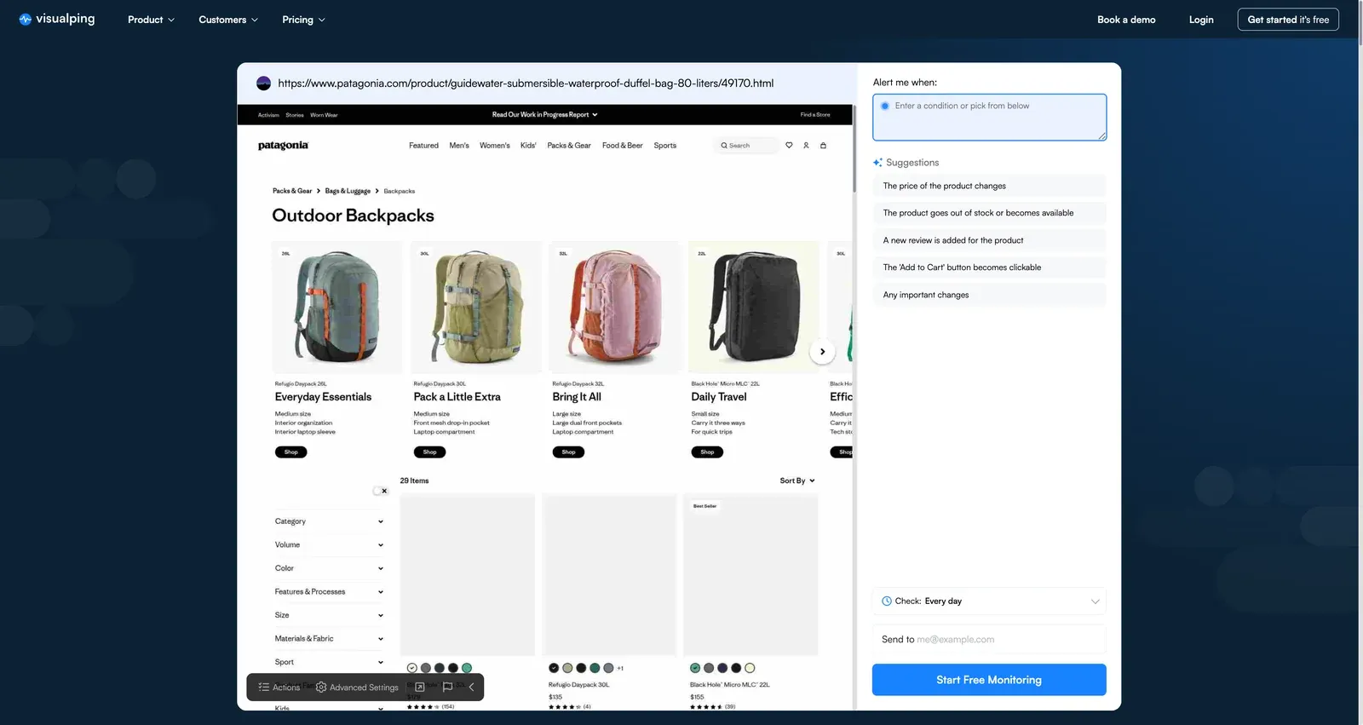Screen dimensions: 1363x725
Task: Open the pink Bring It All backpack thumbnail
Action: point(615,308)
